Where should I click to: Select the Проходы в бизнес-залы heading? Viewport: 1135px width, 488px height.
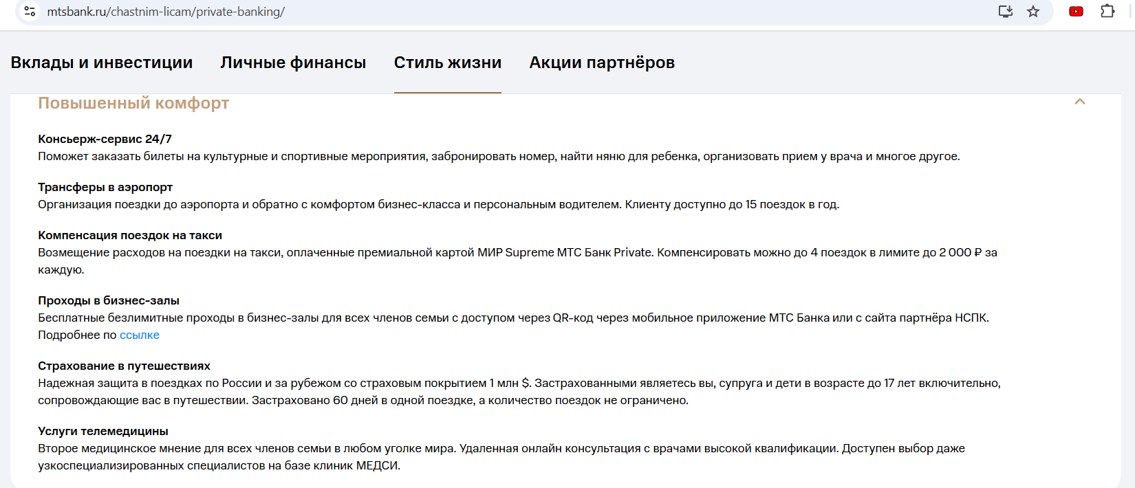pos(109,300)
